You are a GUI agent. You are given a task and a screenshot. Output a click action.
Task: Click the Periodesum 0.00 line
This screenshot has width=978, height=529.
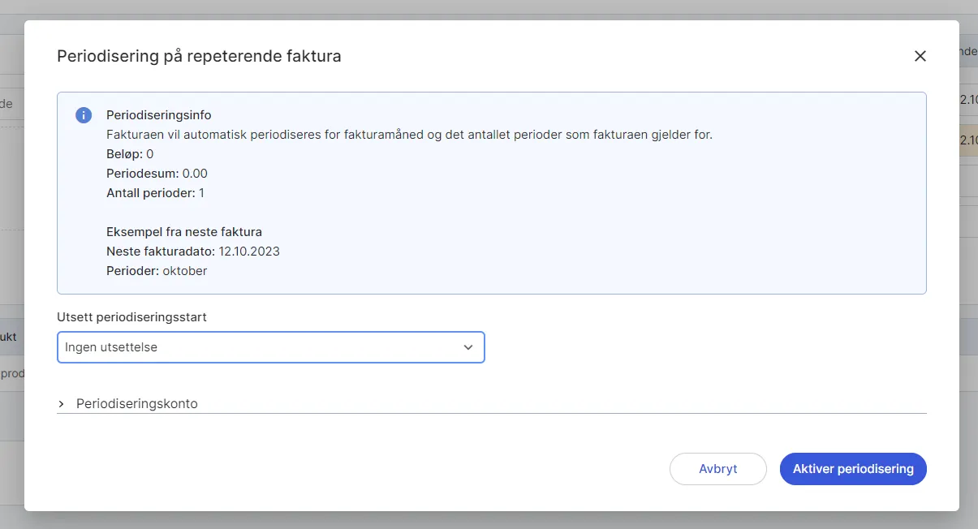point(157,173)
